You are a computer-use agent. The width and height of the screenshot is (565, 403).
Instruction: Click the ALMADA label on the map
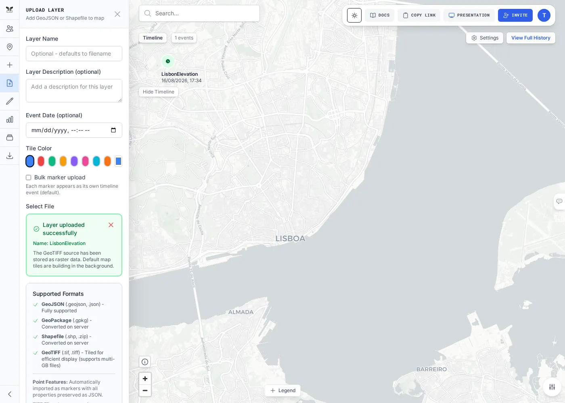(x=241, y=312)
